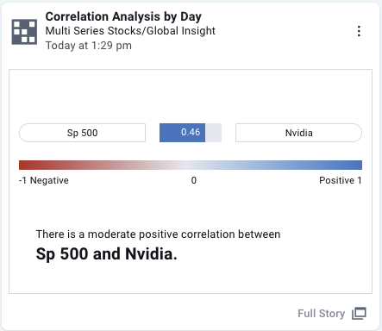
Task: Click the Full Story link
Action: point(321,314)
